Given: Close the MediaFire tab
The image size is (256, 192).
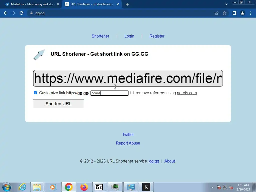Looking at the screenshot, I should click(x=58, y=4).
